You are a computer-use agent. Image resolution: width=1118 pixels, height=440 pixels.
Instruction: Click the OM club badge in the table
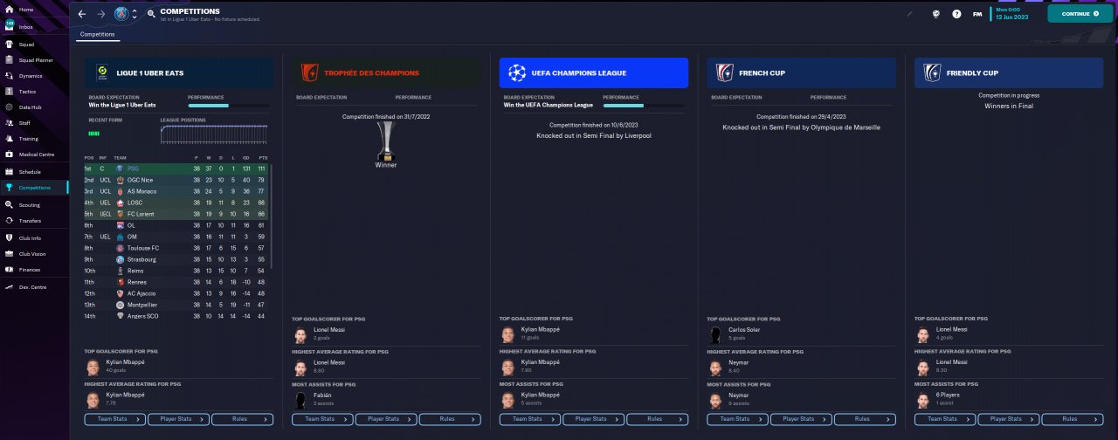coord(120,237)
